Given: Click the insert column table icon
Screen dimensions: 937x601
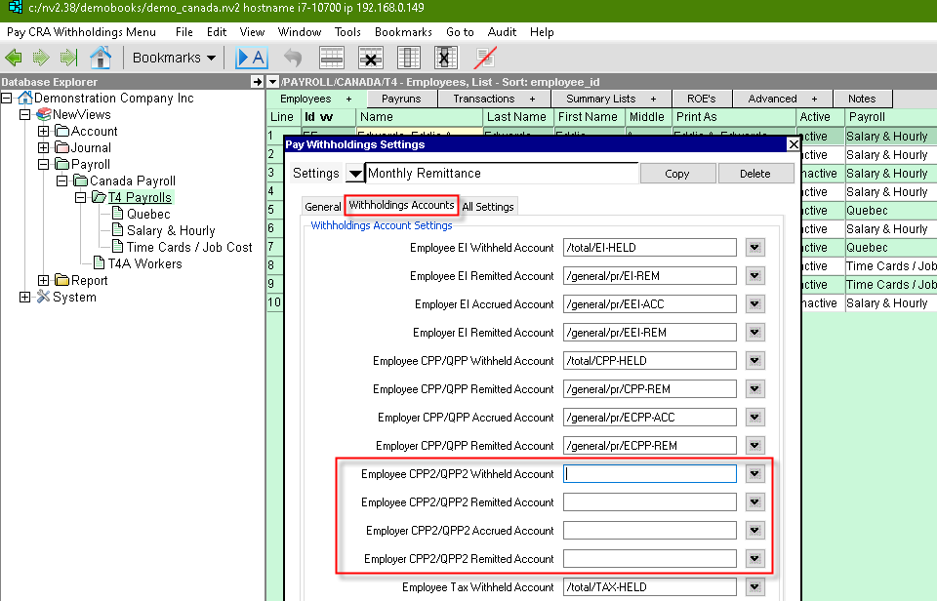Looking at the screenshot, I should click(x=409, y=58).
